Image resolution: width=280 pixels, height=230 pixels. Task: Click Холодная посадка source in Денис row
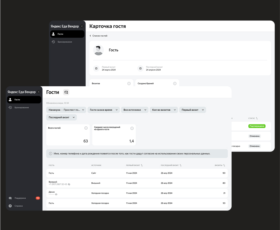100,193
